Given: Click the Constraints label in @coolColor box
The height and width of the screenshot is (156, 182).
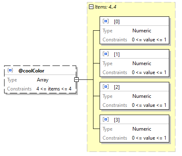Looking at the screenshot, I should (19, 89).
